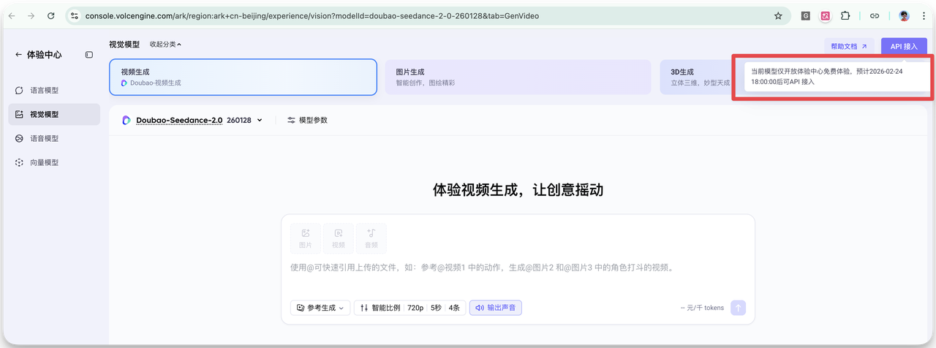Open the Extensions puzzle-piece menu
The image size is (936, 348).
[x=845, y=15]
